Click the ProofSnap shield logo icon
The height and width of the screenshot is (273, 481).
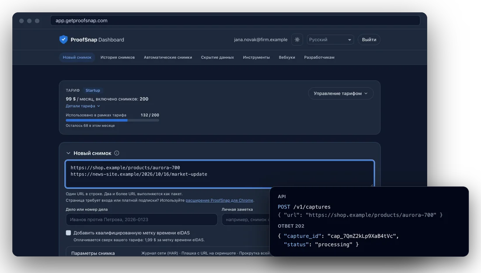tap(63, 39)
